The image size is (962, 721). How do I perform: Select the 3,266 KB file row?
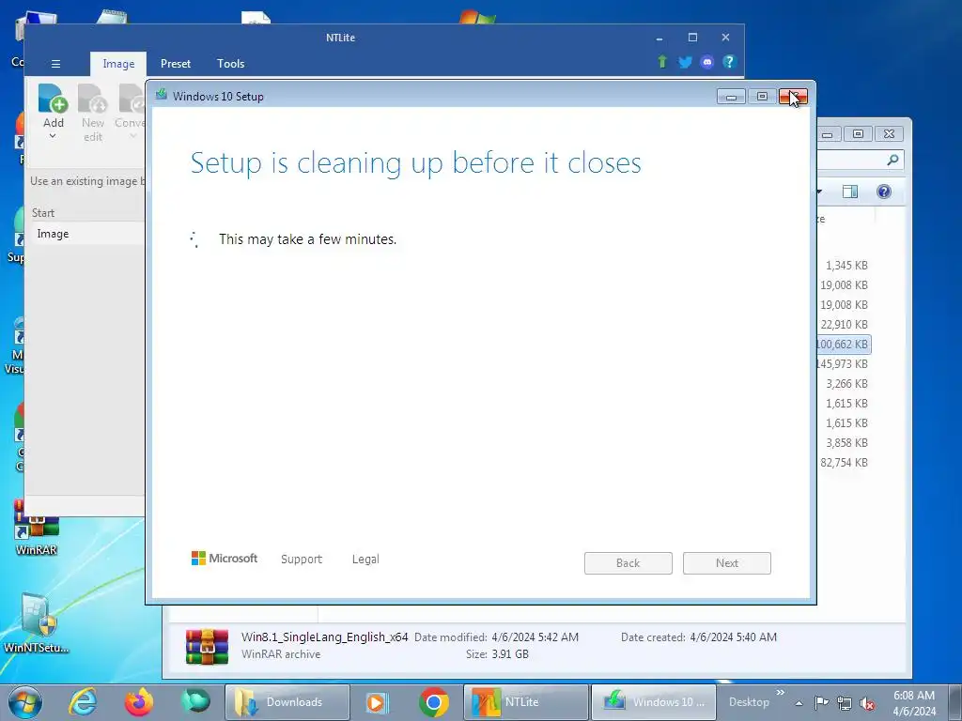point(846,384)
